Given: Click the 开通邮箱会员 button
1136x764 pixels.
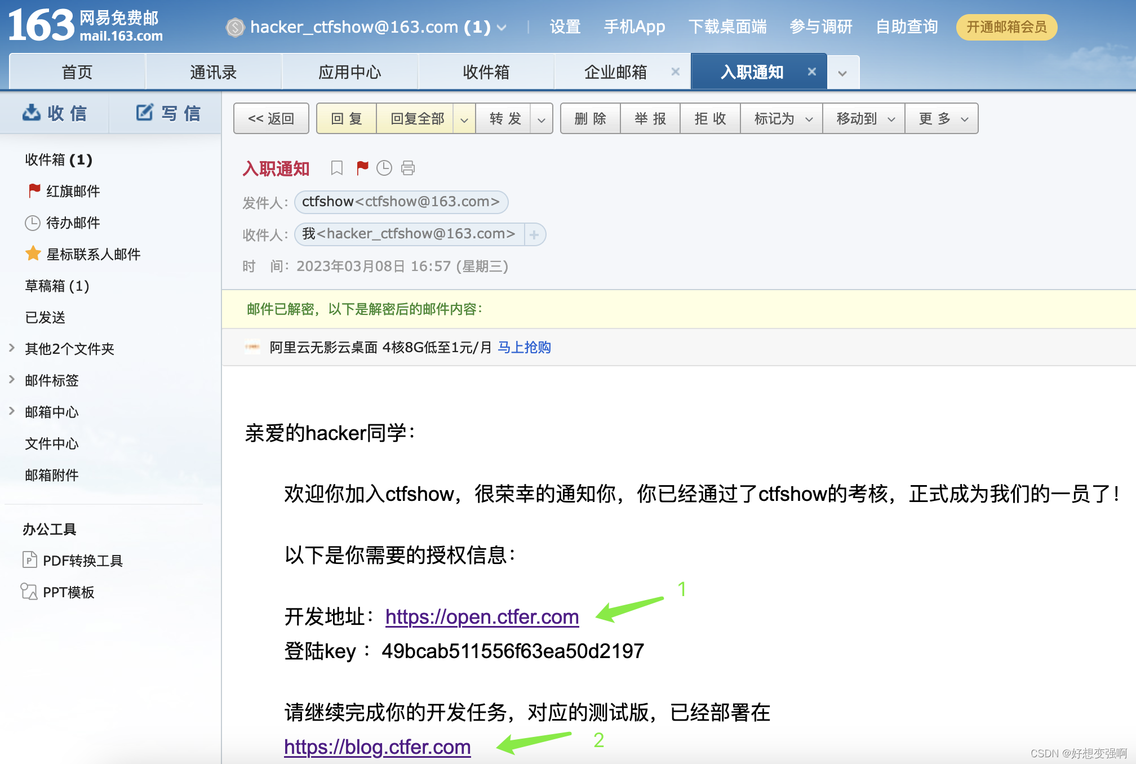Looking at the screenshot, I should (1006, 27).
